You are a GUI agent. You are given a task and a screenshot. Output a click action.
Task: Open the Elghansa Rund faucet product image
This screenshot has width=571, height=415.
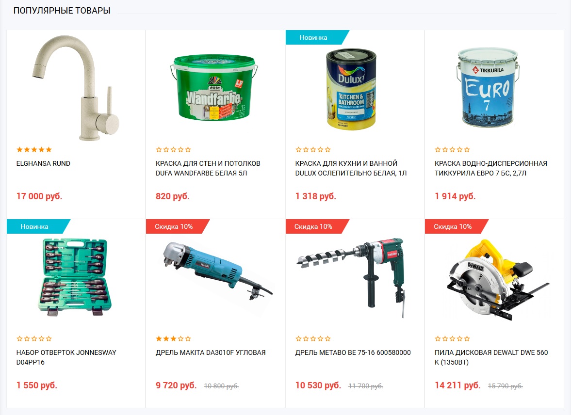pos(76,88)
